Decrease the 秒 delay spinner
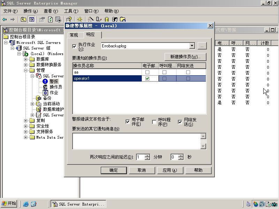The width and height of the screenshot is (279, 209). [x=181, y=158]
